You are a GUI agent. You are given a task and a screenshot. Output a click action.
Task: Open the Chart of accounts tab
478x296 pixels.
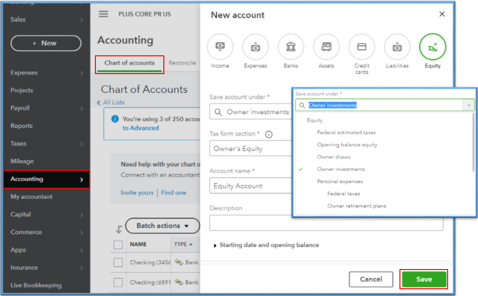pos(130,63)
